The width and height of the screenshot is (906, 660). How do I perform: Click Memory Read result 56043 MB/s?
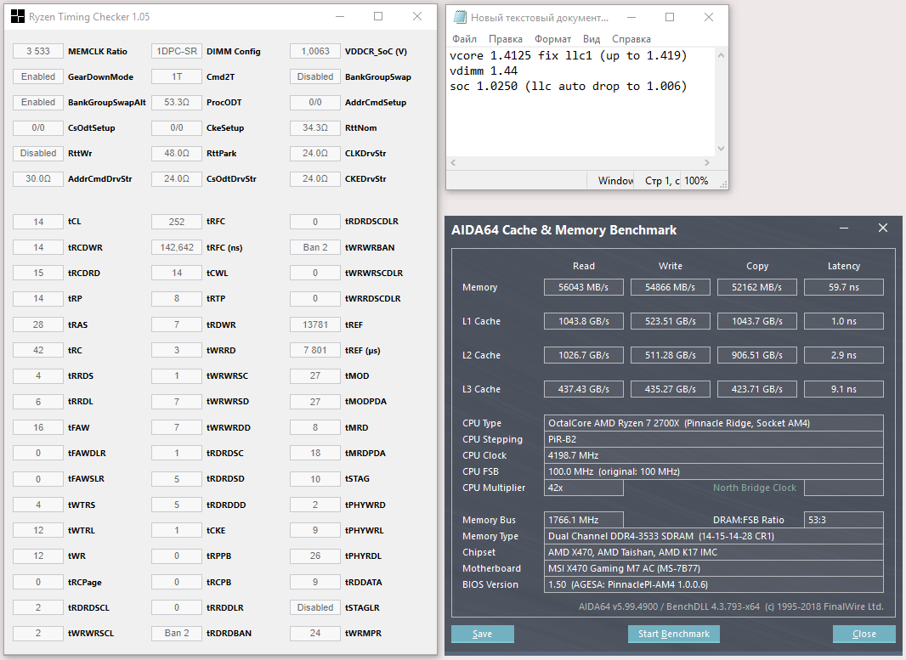(584, 287)
